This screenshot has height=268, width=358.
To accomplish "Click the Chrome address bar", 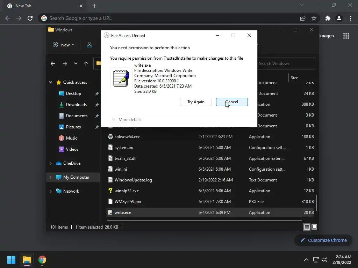I will click(169, 18).
